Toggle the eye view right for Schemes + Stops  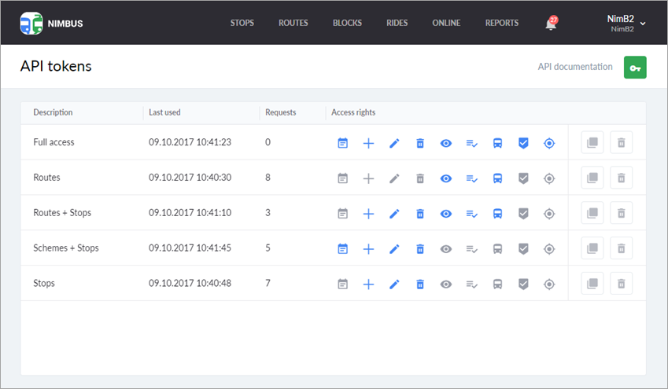445,249
